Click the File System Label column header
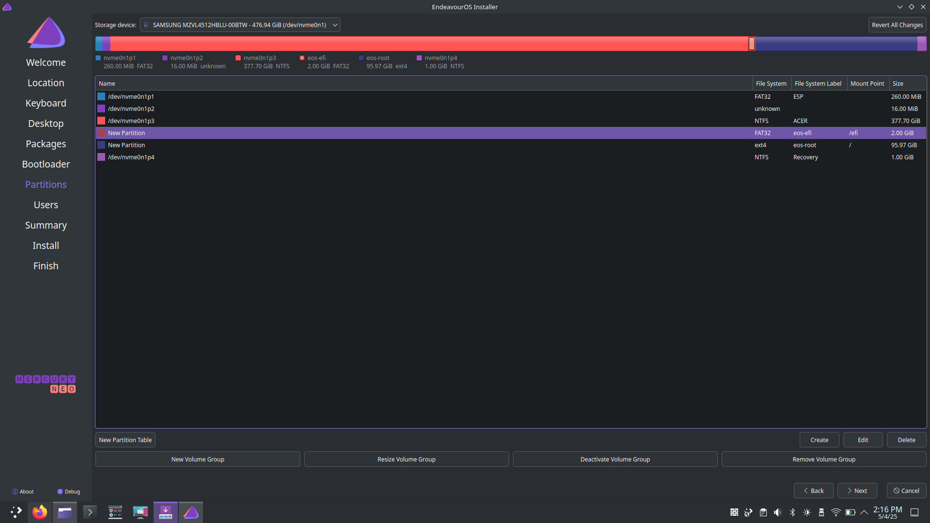The height and width of the screenshot is (523, 930). click(820, 83)
